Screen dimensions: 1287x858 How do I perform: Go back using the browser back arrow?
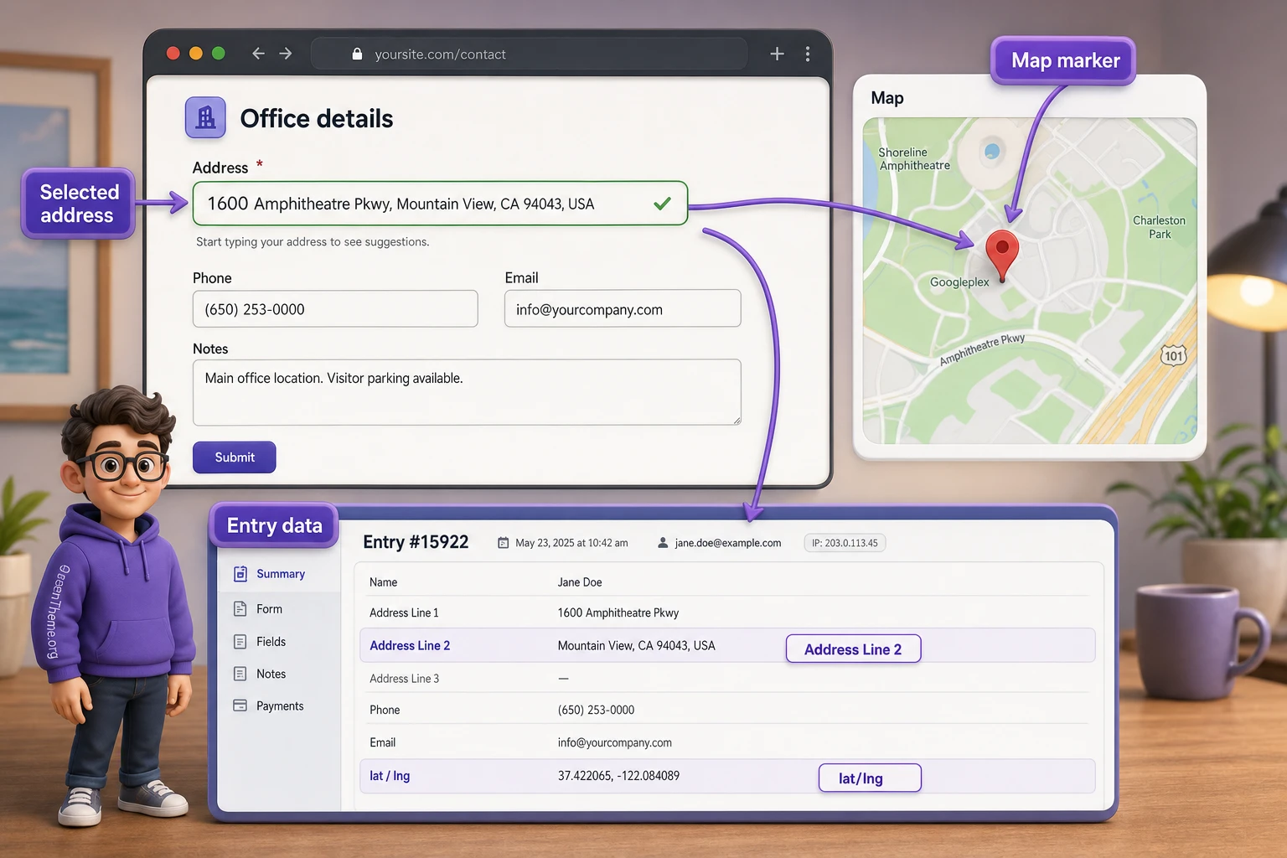(258, 54)
